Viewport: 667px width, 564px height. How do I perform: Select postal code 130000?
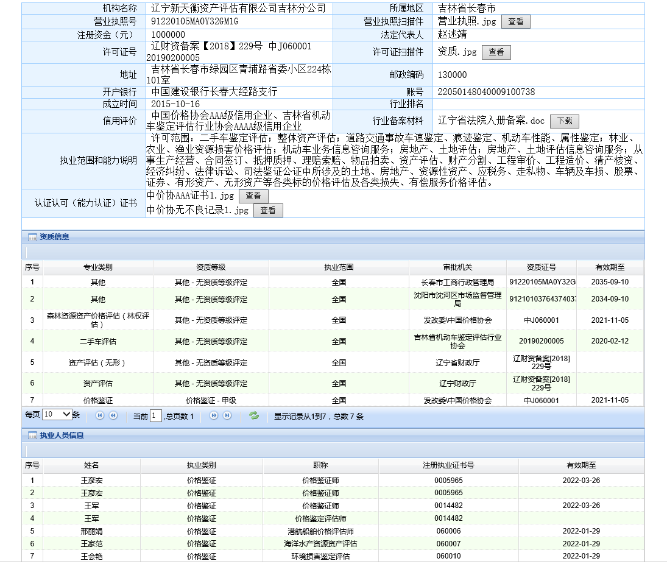click(452, 75)
